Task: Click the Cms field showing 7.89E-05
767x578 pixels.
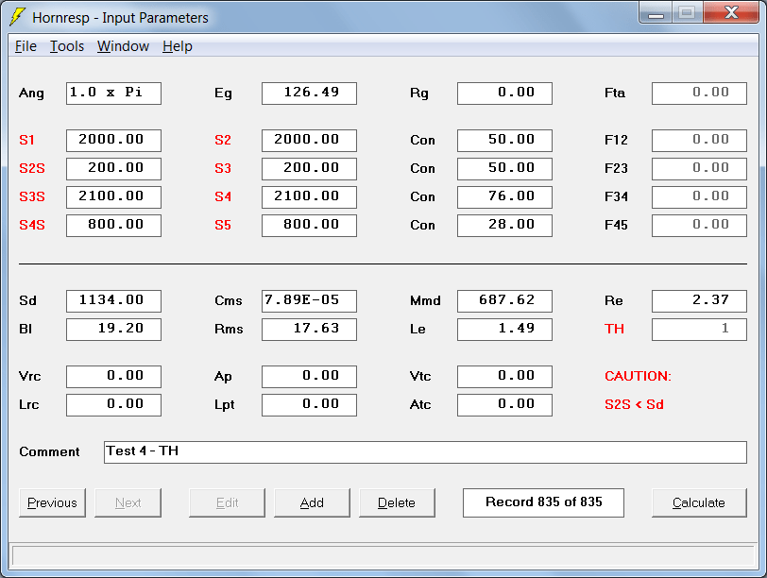Action: (x=309, y=301)
